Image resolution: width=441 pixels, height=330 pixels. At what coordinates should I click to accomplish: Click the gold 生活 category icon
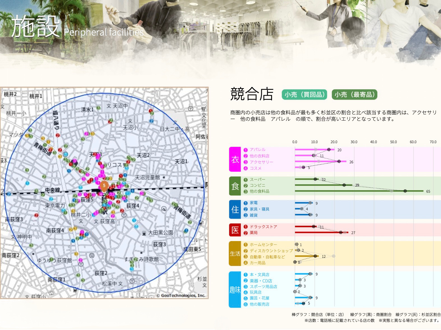coord(235,254)
